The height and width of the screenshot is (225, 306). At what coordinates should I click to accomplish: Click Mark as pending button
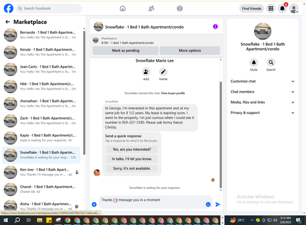(125, 51)
